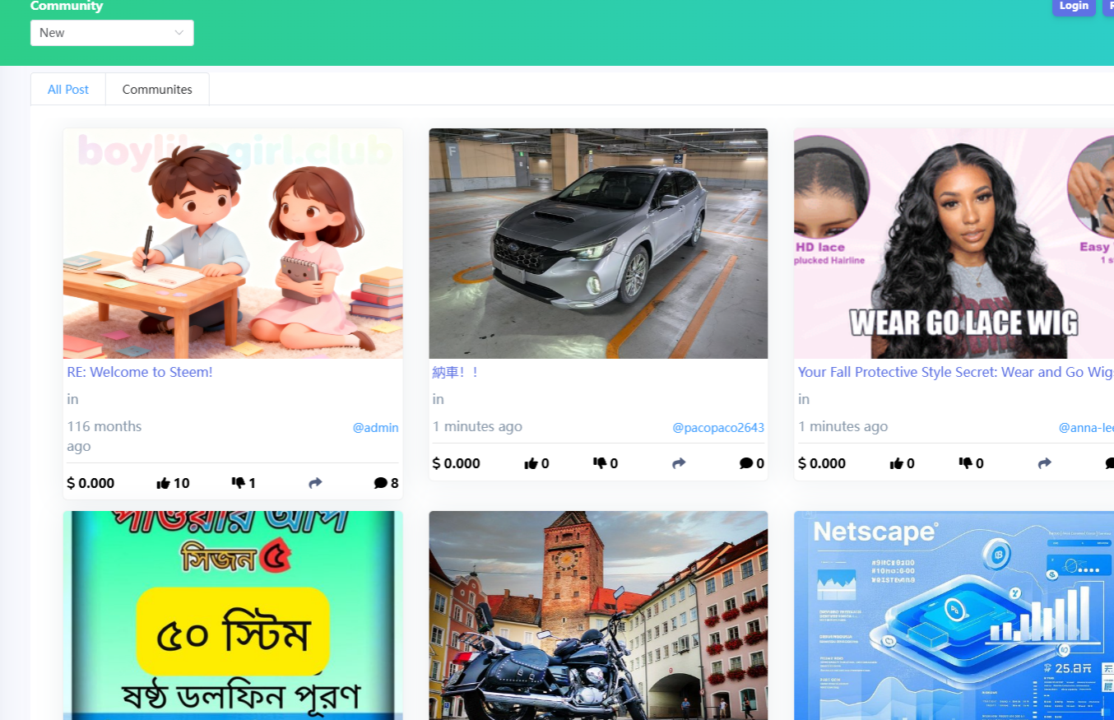Downvote the 納車 car post
The height and width of the screenshot is (720, 1114).
[x=600, y=463]
